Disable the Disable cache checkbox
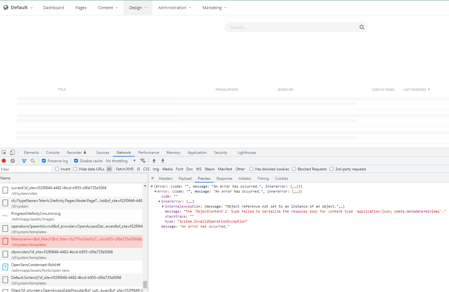 pyautogui.click(x=76, y=161)
